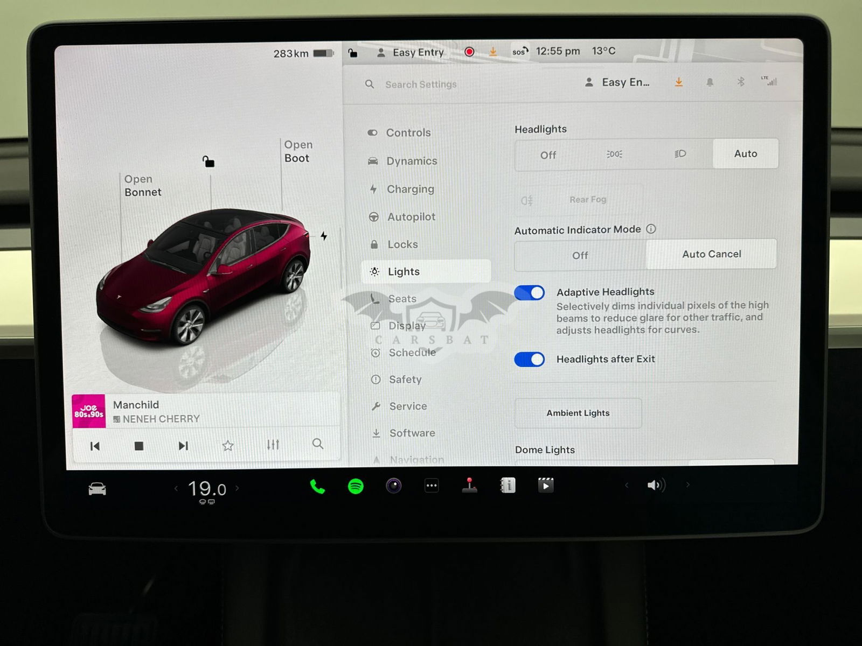Select Auto Cancel indicator mode
The image size is (862, 646).
tap(711, 254)
